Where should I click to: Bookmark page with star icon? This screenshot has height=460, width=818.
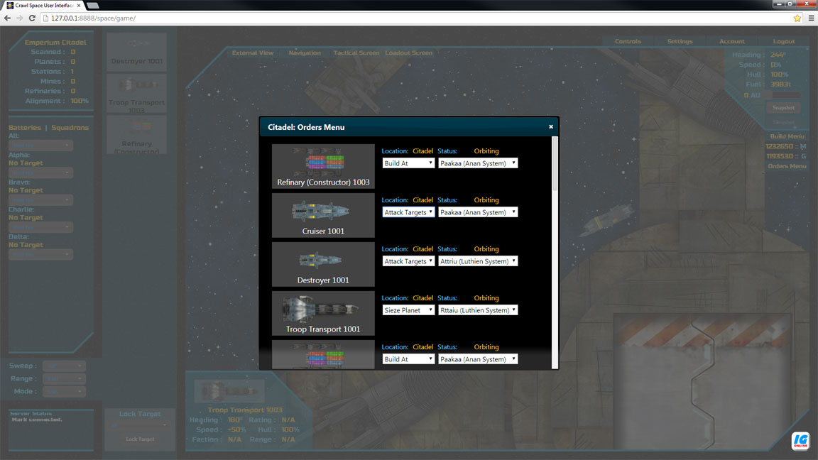(x=797, y=18)
